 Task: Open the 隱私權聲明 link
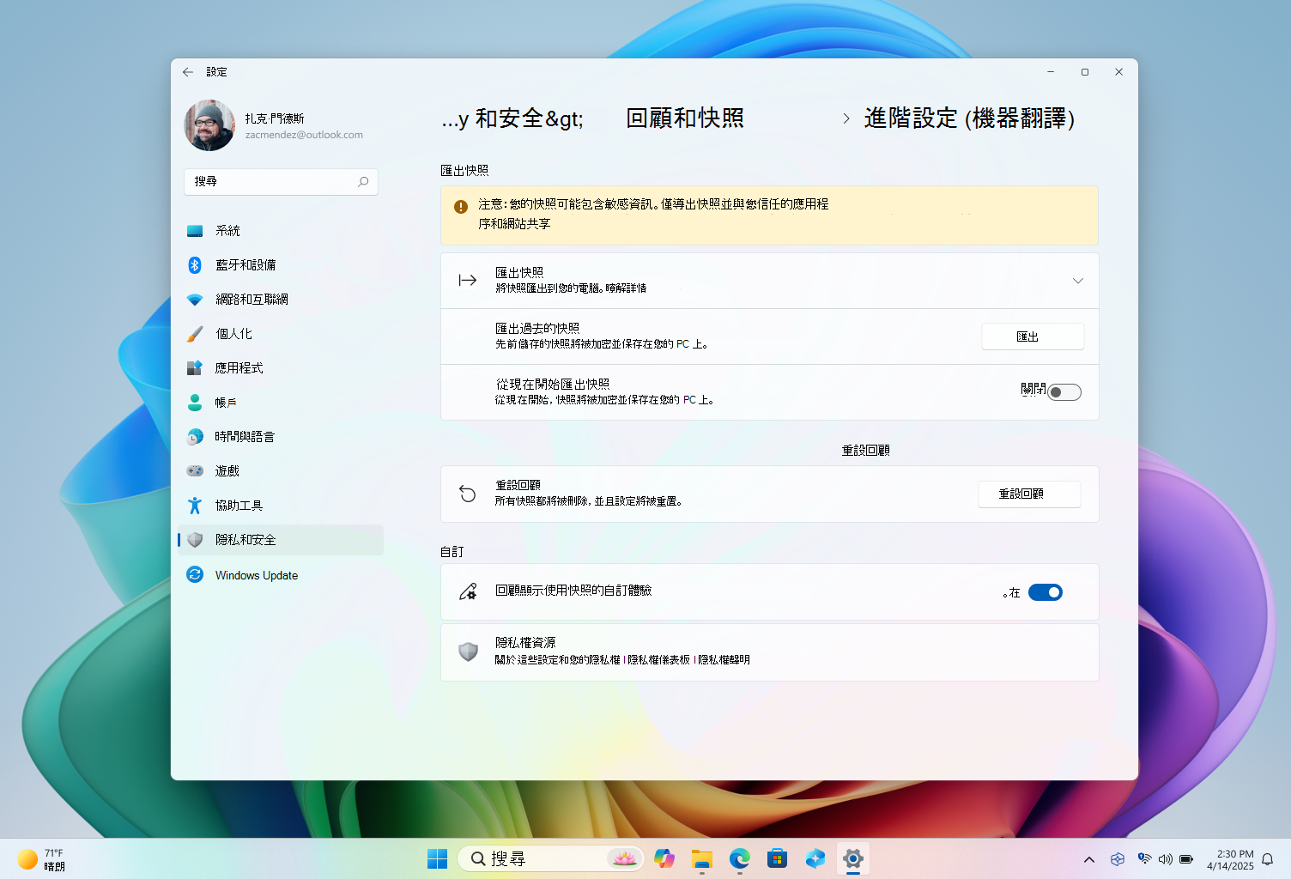724,660
